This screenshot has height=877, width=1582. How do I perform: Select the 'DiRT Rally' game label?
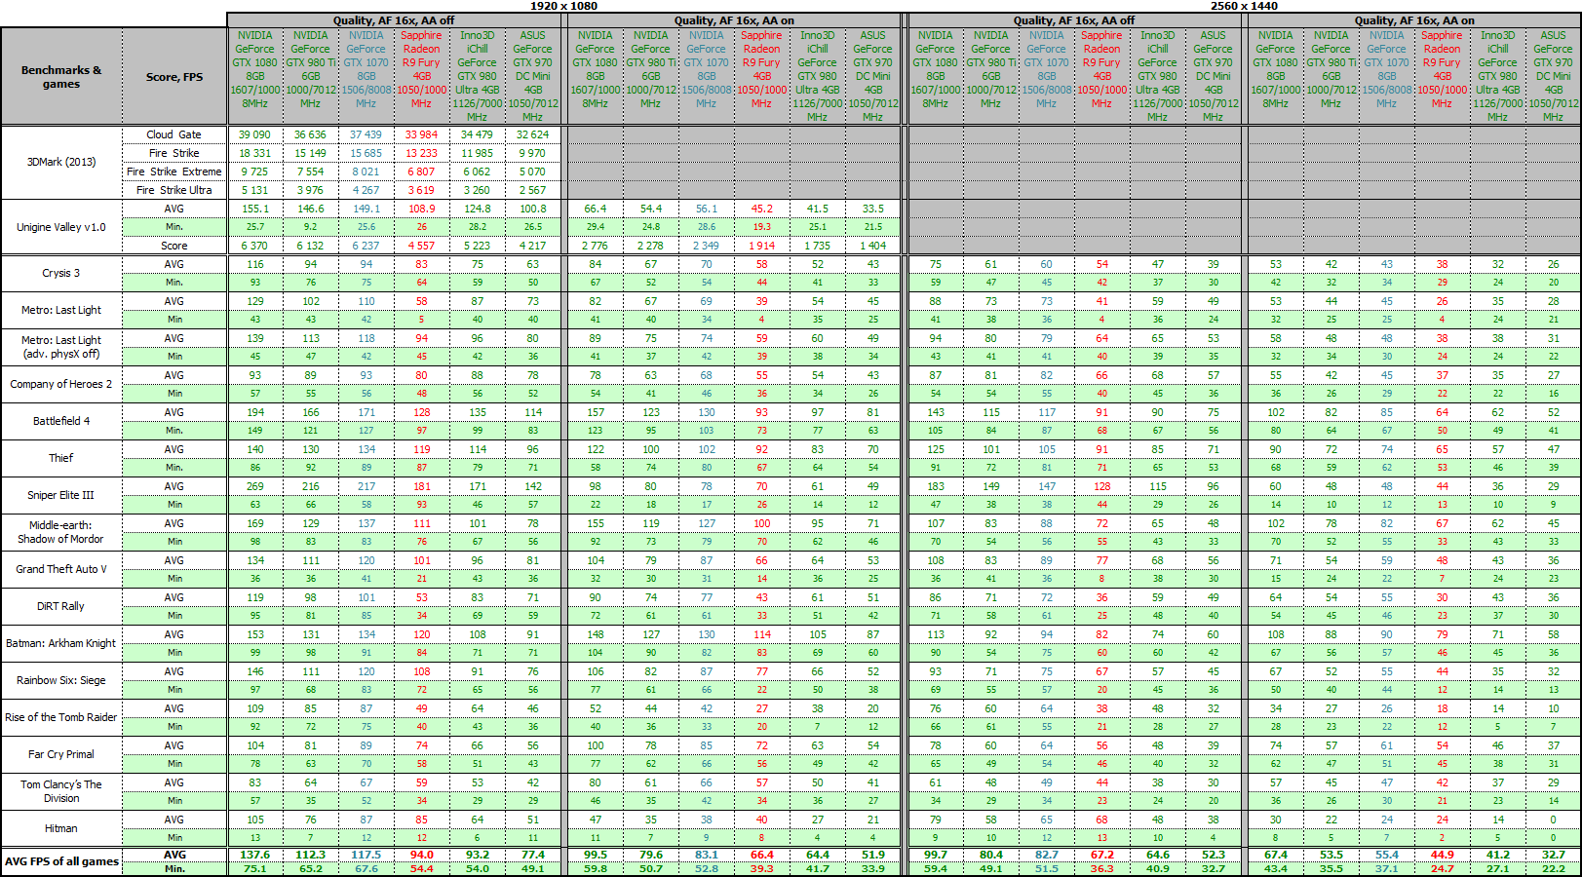(x=61, y=606)
